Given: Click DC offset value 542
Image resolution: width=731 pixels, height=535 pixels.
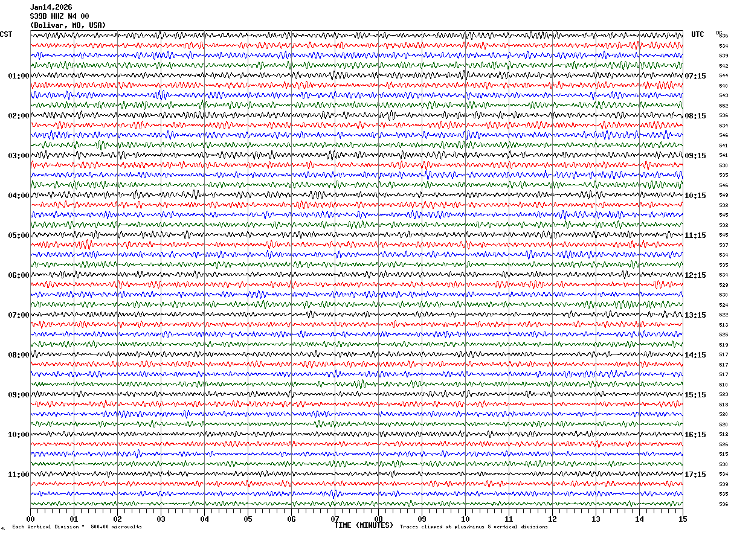Looking at the screenshot, I should tap(723, 66).
